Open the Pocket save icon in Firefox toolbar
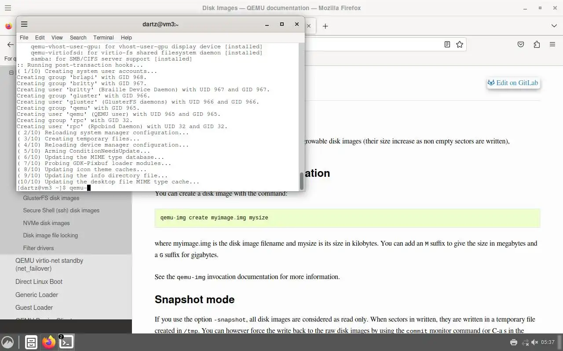 point(521,44)
